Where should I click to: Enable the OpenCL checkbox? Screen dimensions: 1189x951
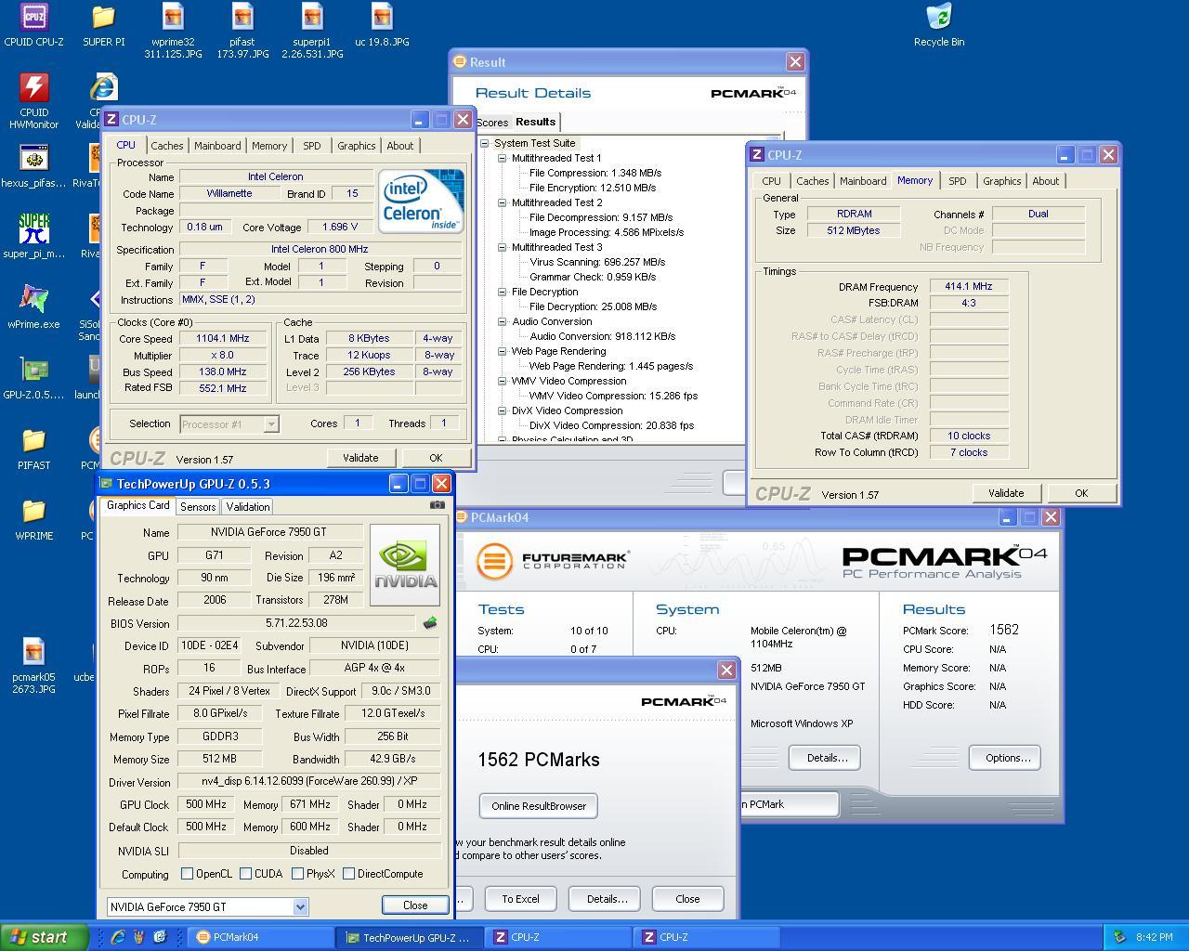187,874
